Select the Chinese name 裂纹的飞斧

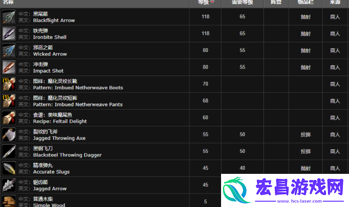(x=46, y=132)
